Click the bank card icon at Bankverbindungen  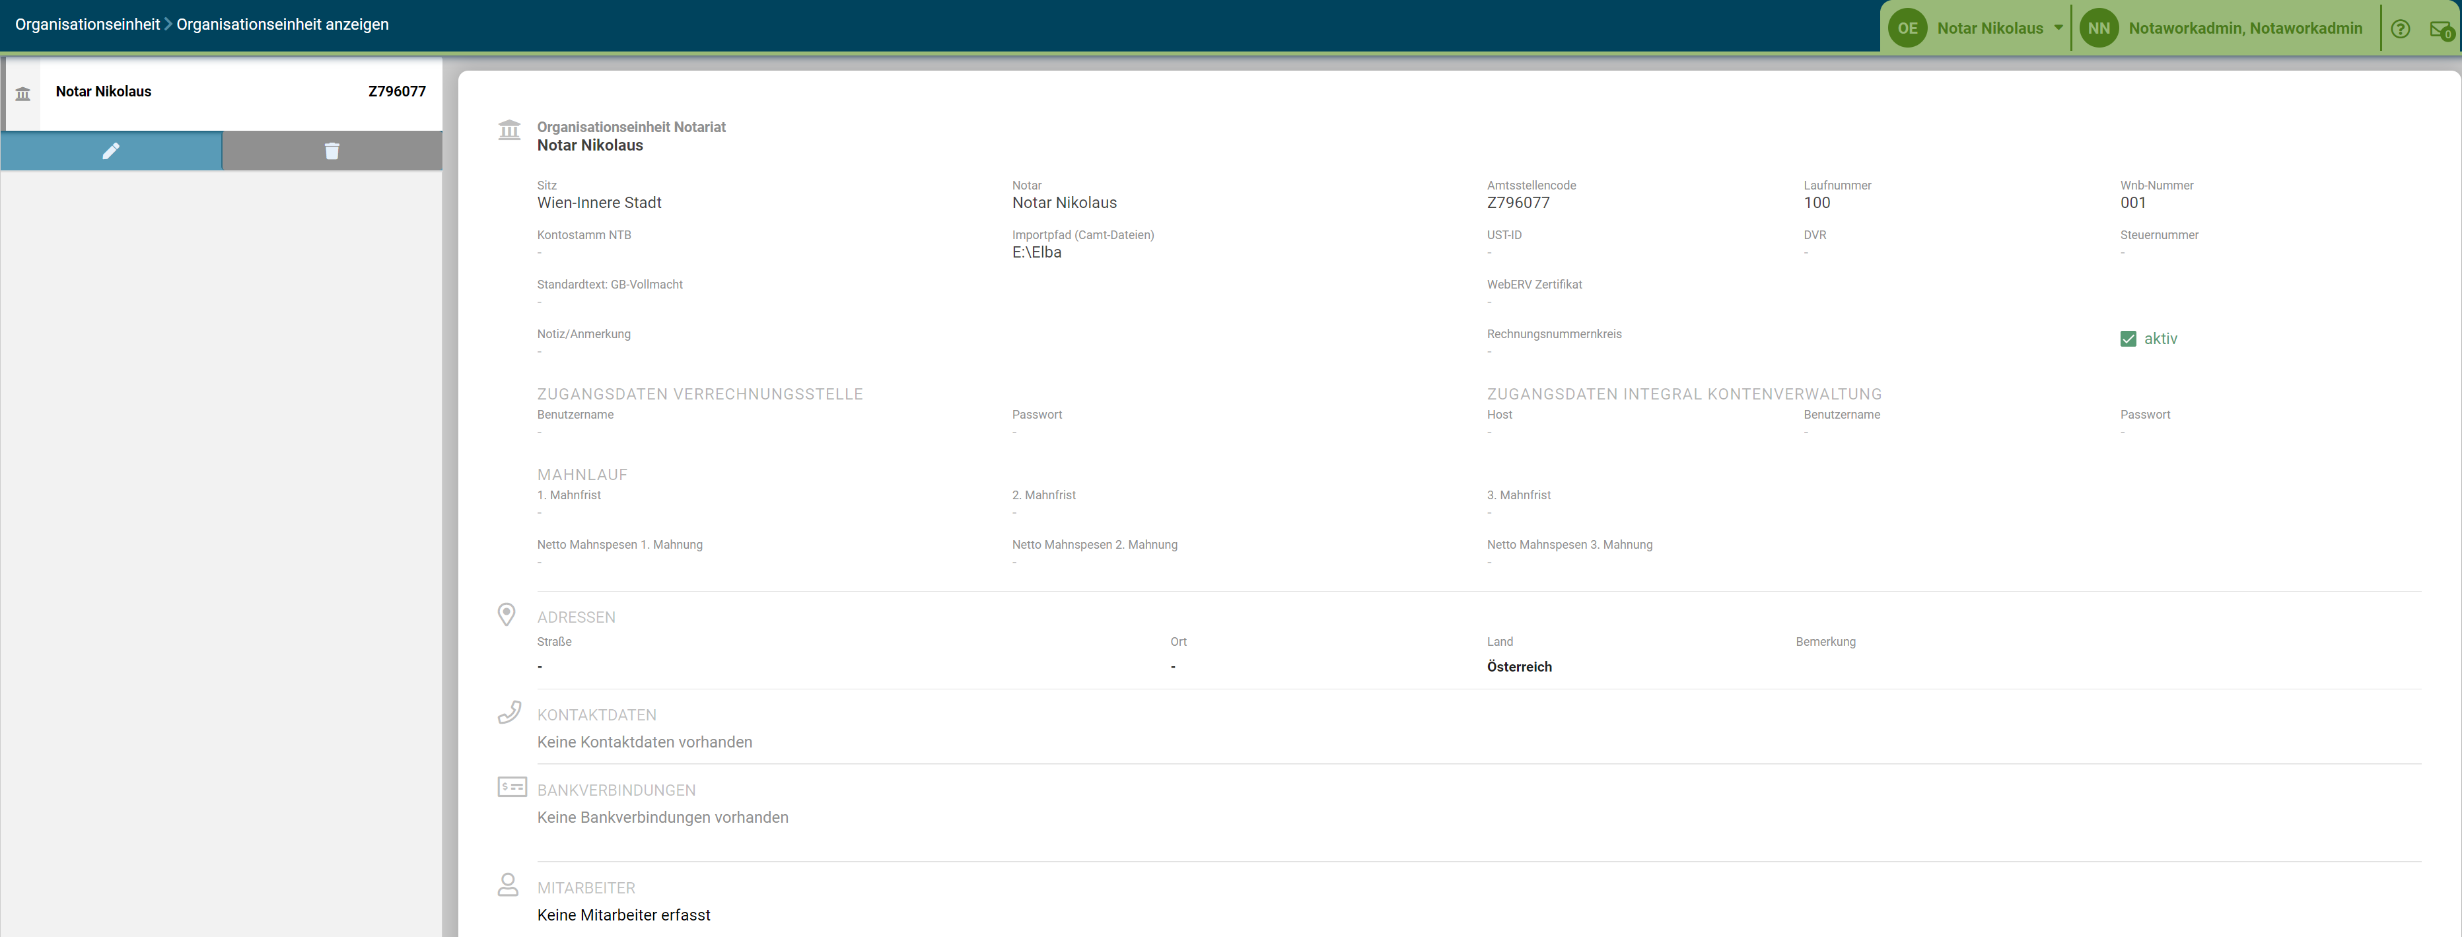click(x=512, y=787)
